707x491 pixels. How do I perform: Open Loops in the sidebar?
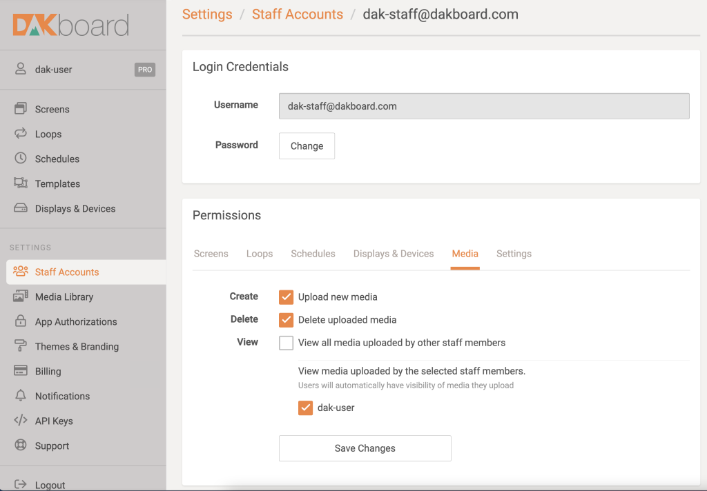click(x=48, y=134)
